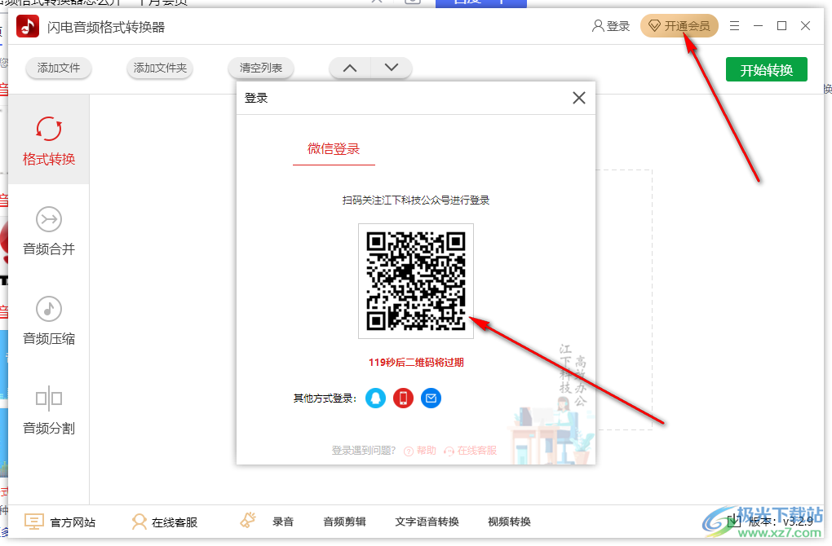
Task: Move item up with the up arrow
Action: [x=350, y=68]
